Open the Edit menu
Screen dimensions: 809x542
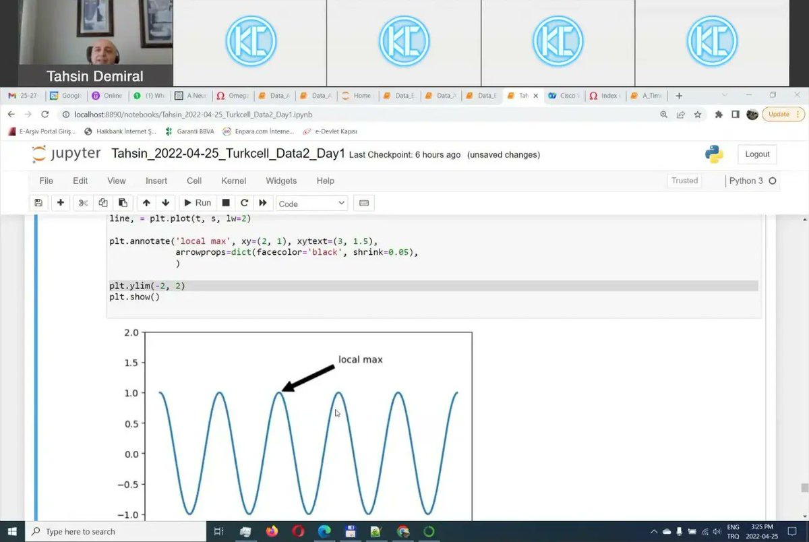(x=80, y=181)
